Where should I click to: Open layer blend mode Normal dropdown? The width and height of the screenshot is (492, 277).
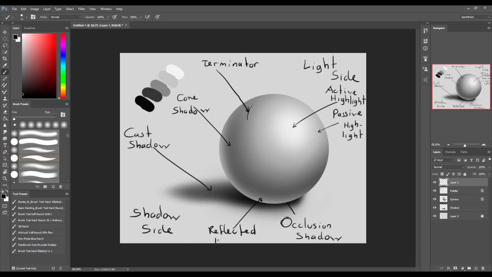pyautogui.click(x=449, y=167)
